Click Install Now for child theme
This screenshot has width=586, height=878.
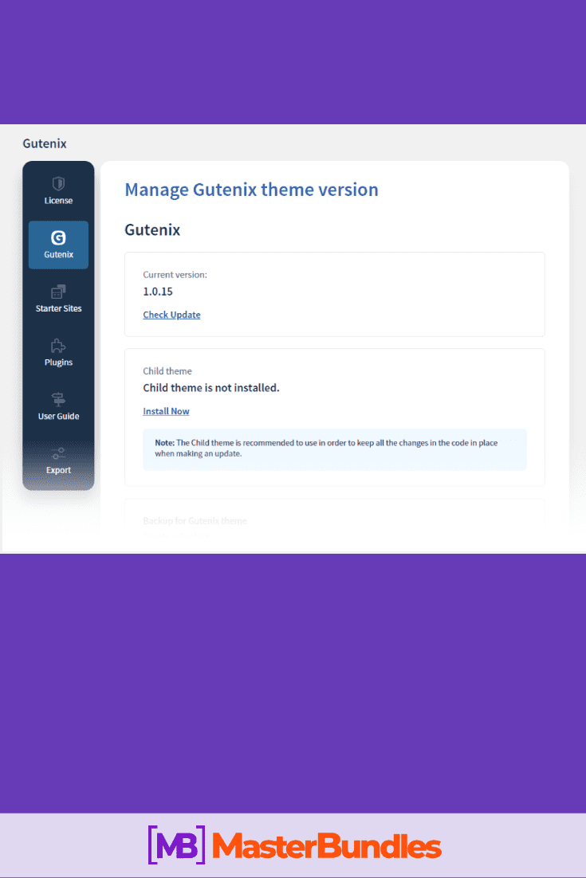tap(166, 411)
